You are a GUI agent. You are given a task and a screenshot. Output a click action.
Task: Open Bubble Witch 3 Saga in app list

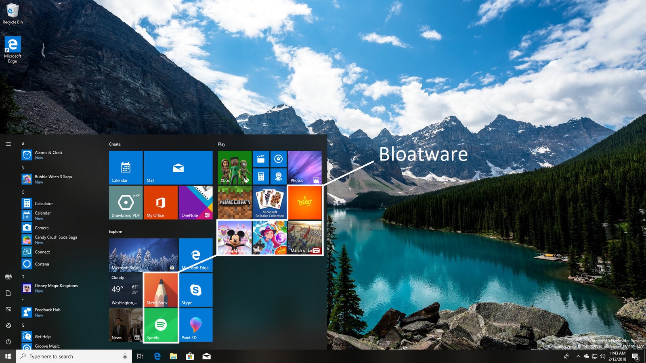pyautogui.click(x=61, y=179)
